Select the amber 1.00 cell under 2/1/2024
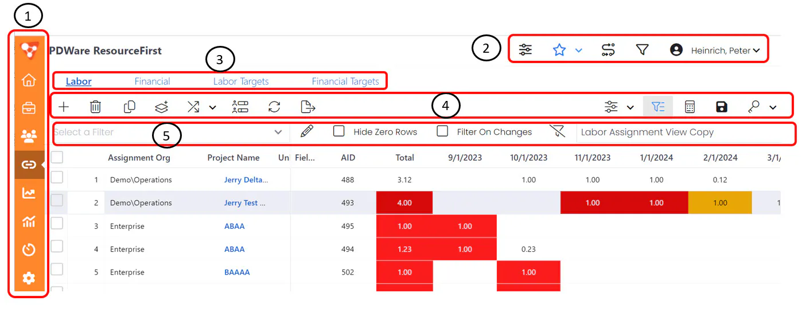This screenshot has width=802, height=320. coord(720,203)
